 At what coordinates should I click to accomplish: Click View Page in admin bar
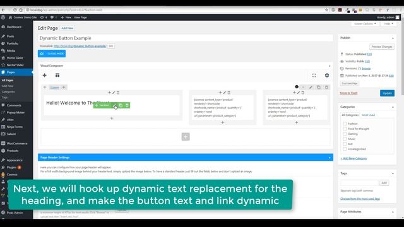(x=80, y=18)
